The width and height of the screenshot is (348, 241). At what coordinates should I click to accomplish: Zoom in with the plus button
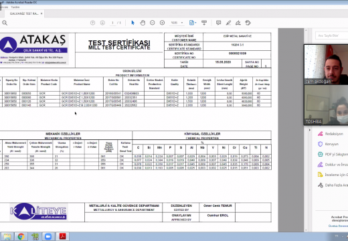point(162,23)
